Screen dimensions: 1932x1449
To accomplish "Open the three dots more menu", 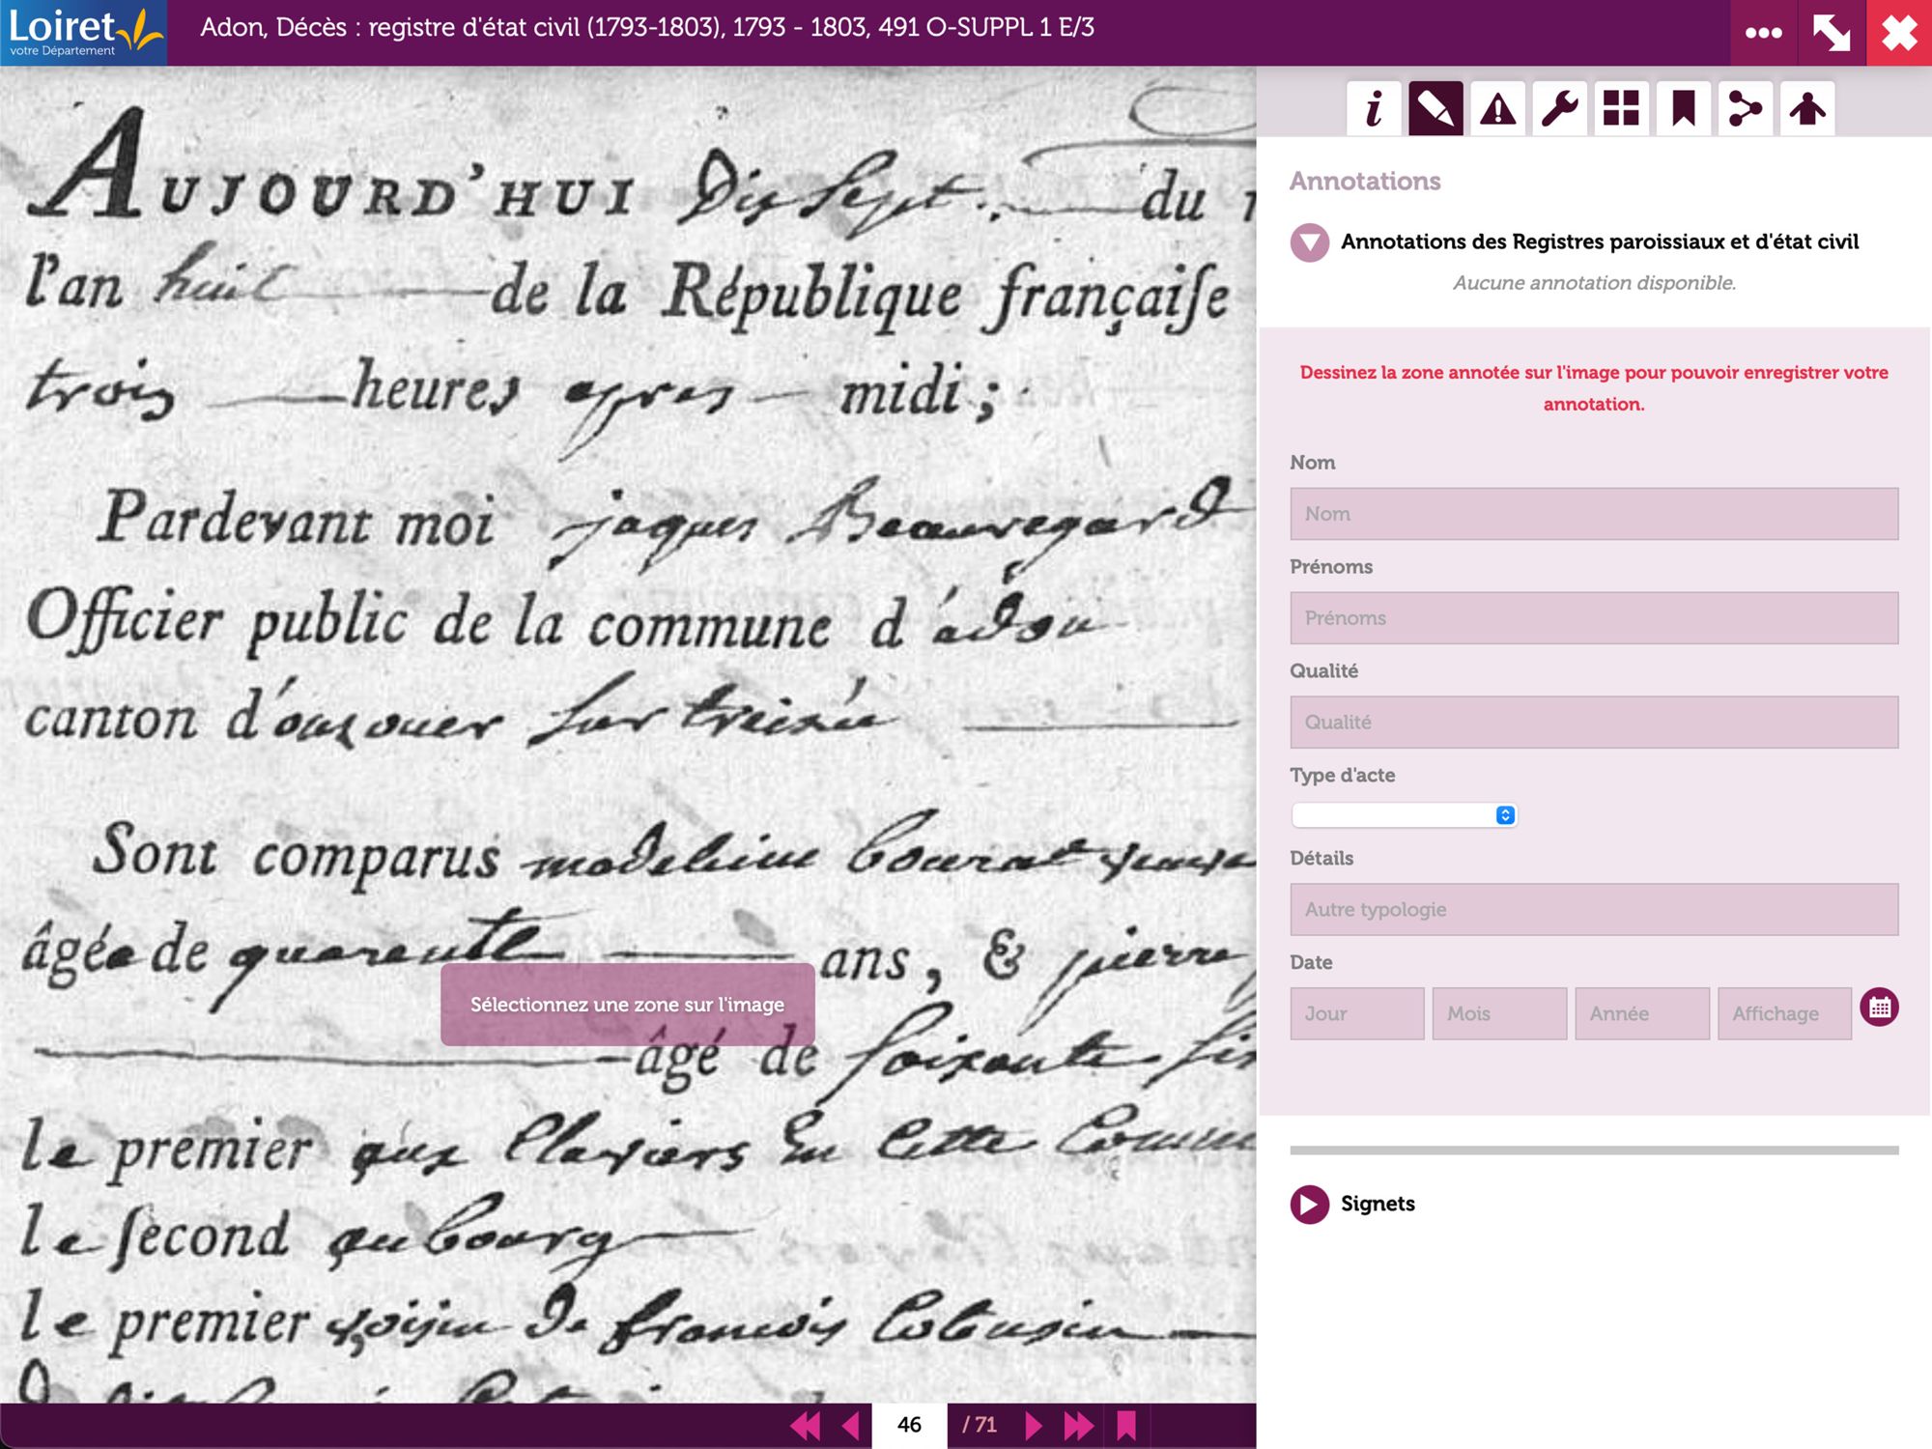I will point(1763,33).
